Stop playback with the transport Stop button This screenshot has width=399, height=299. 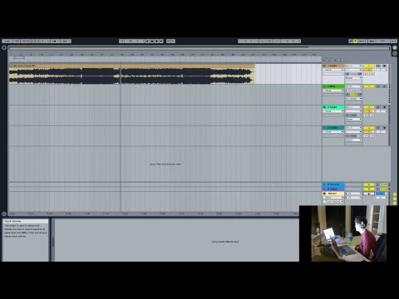tap(152, 41)
